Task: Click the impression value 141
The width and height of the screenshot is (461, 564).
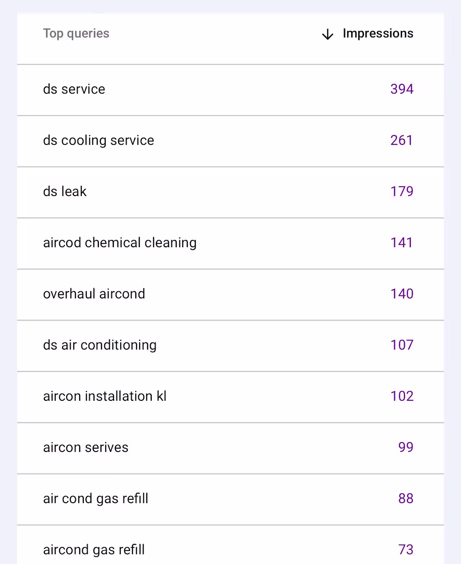Action: [x=401, y=243]
